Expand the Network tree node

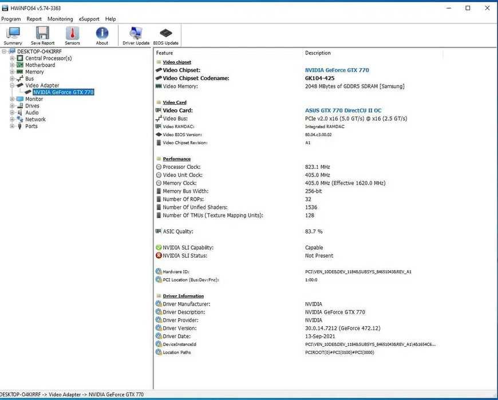click(x=12, y=120)
